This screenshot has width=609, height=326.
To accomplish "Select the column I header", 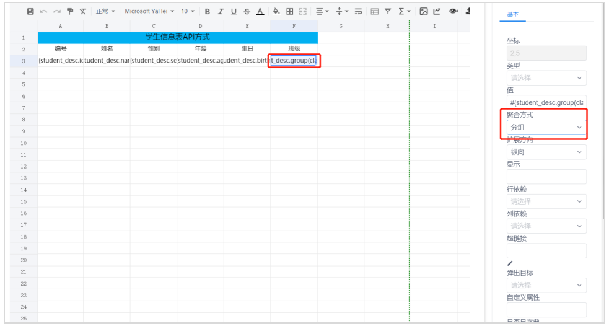I will (434, 26).
